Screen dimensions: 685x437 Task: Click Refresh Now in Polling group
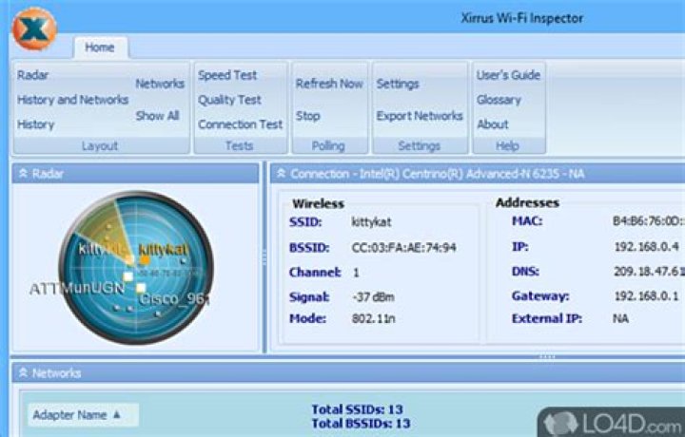pos(329,84)
